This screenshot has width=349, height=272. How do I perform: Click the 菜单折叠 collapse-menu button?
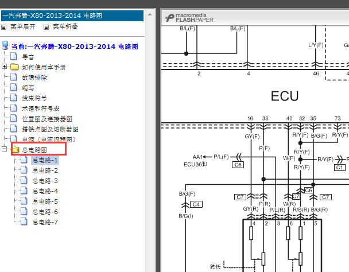tap(65, 27)
